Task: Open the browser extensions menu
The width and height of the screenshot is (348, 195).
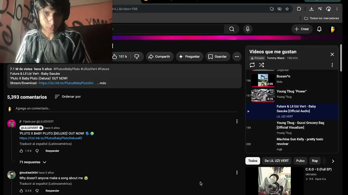Action: pyautogui.click(x=299, y=9)
